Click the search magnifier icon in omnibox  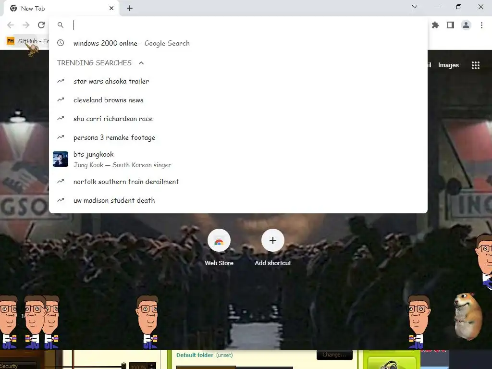click(61, 25)
